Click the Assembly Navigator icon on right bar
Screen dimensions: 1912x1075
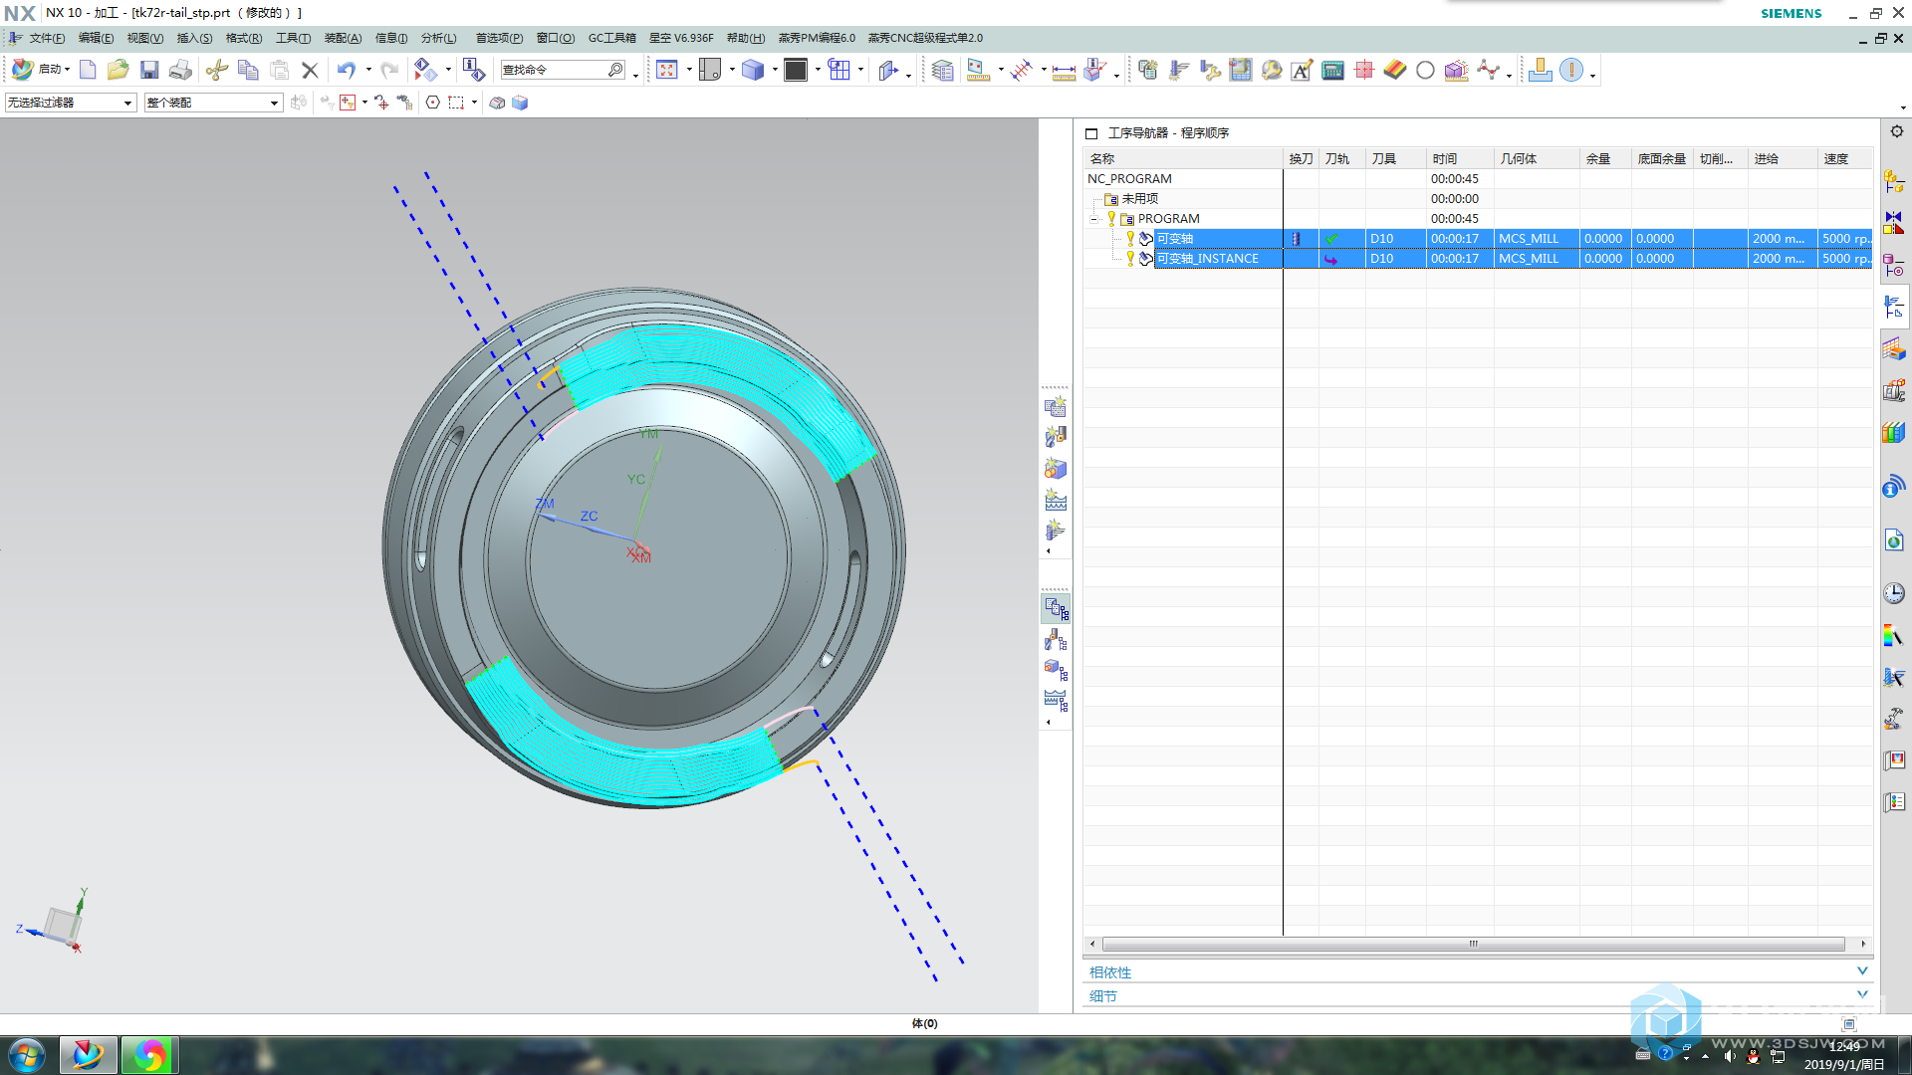tap(1893, 182)
